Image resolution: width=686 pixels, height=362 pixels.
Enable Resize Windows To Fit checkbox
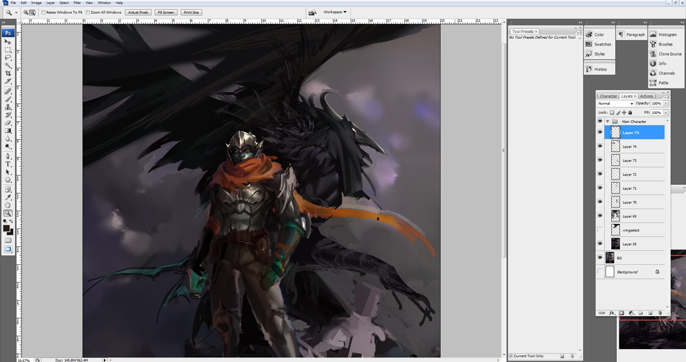coord(44,12)
